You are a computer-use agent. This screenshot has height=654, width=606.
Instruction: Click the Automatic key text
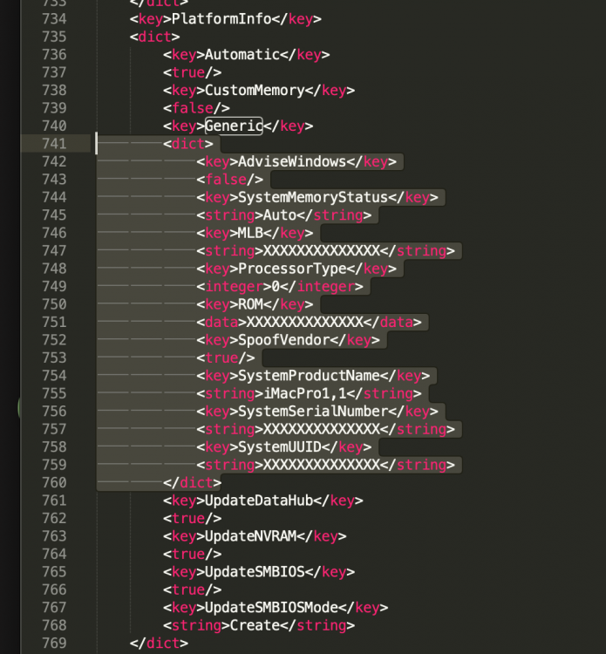coord(242,55)
